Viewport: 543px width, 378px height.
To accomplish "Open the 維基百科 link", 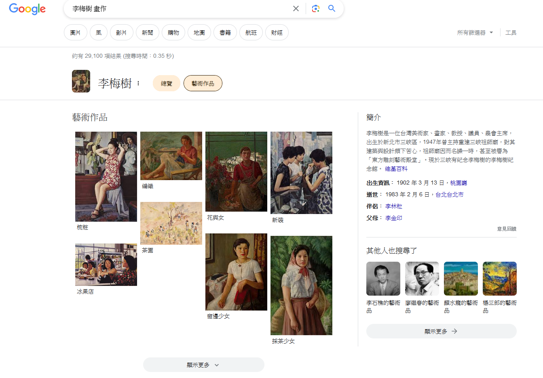I will [x=396, y=169].
